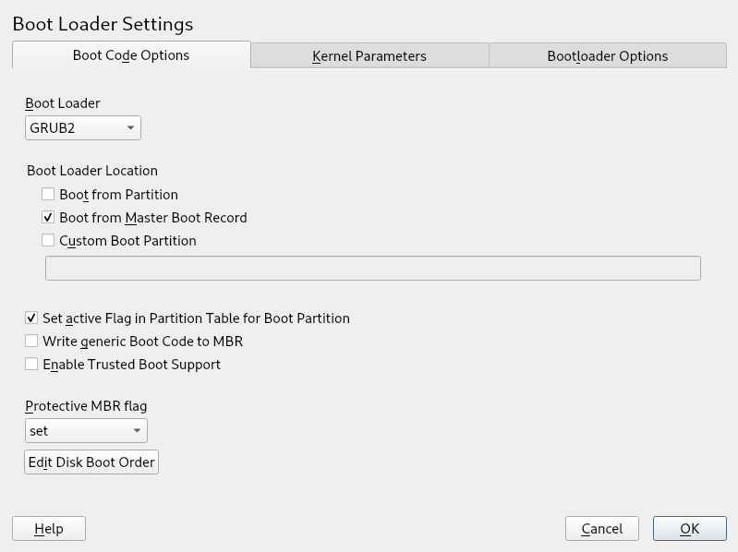
Task: Click the arrow on the 'set' combo box
Action: (x=137, y=430)
